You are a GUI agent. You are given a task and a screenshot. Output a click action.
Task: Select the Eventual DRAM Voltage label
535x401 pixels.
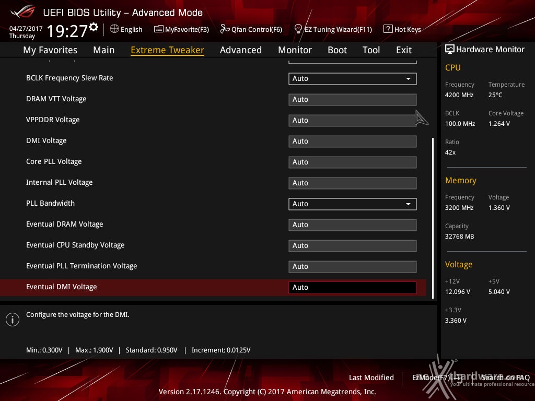click(64, 224)
